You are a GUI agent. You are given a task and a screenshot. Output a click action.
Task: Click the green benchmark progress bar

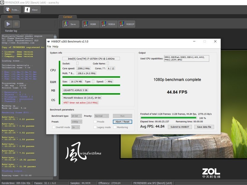click(x=169, y=117)
